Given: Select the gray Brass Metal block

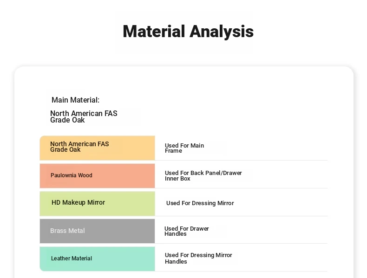Looking at the screenshot, I should [98, 231].
